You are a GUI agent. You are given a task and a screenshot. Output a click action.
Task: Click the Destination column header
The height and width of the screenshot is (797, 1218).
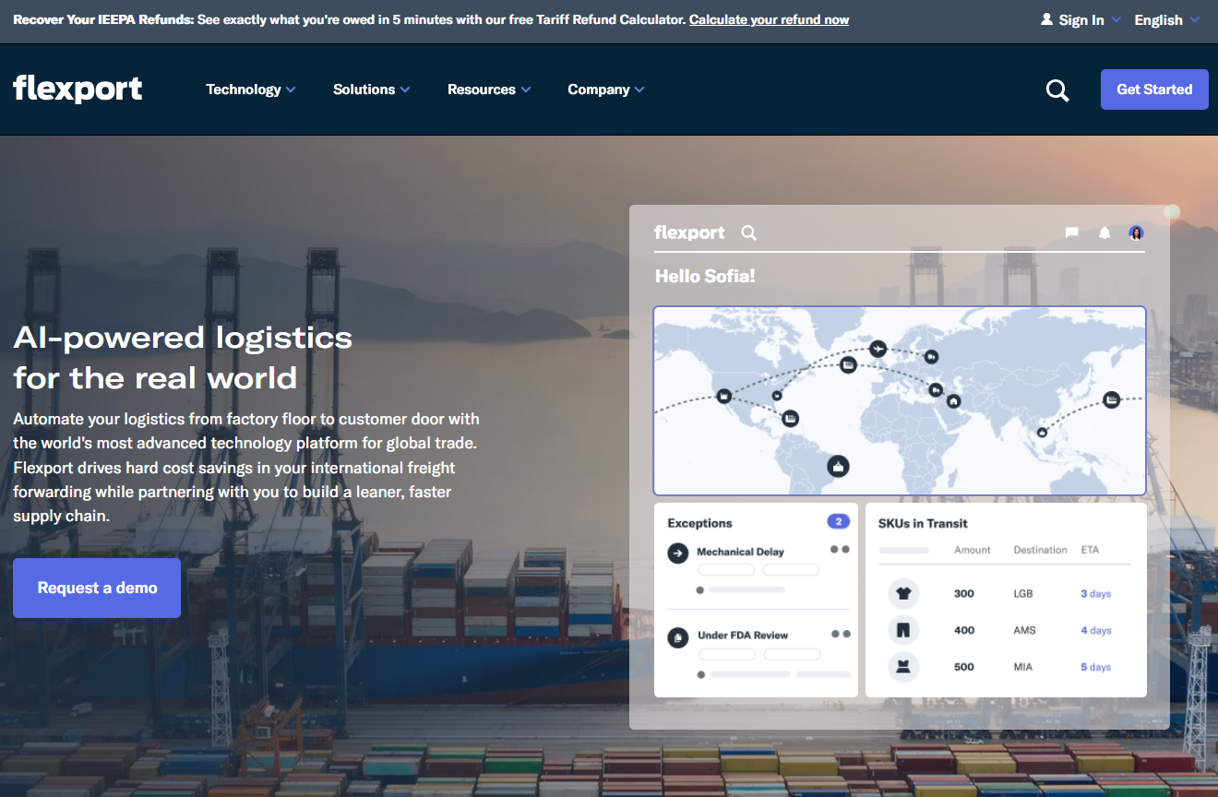(x=1040, y=550)
